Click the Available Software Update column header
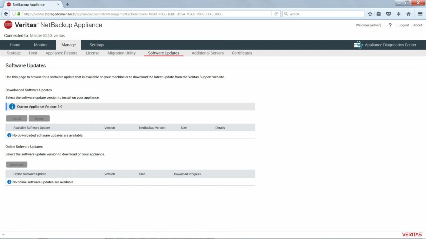The height and width of the screenshot is (239, 426). point(32,128)
